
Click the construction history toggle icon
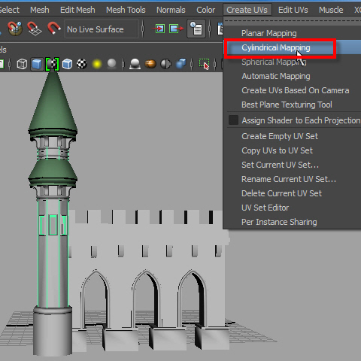click(196, 29)
